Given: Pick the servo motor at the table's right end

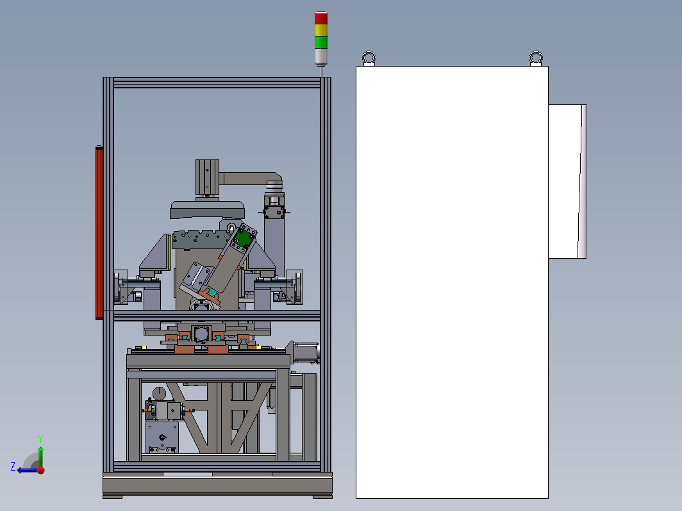Looking at the screenshot, I should pos(306,352).
